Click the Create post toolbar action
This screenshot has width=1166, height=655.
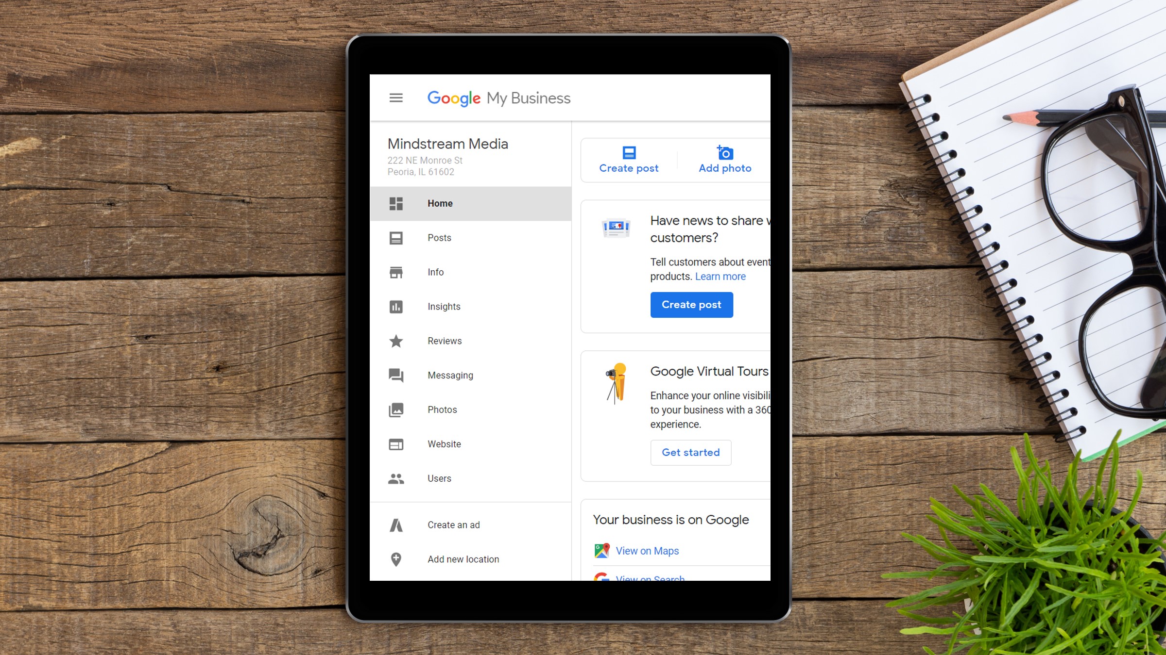click(x=629, y=158)
